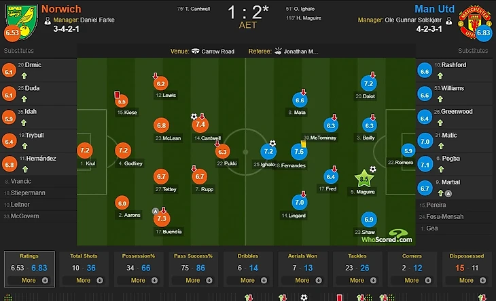
Task: Click Pogba's 7.1 substitute rating badge
Action: coord(425,164)
